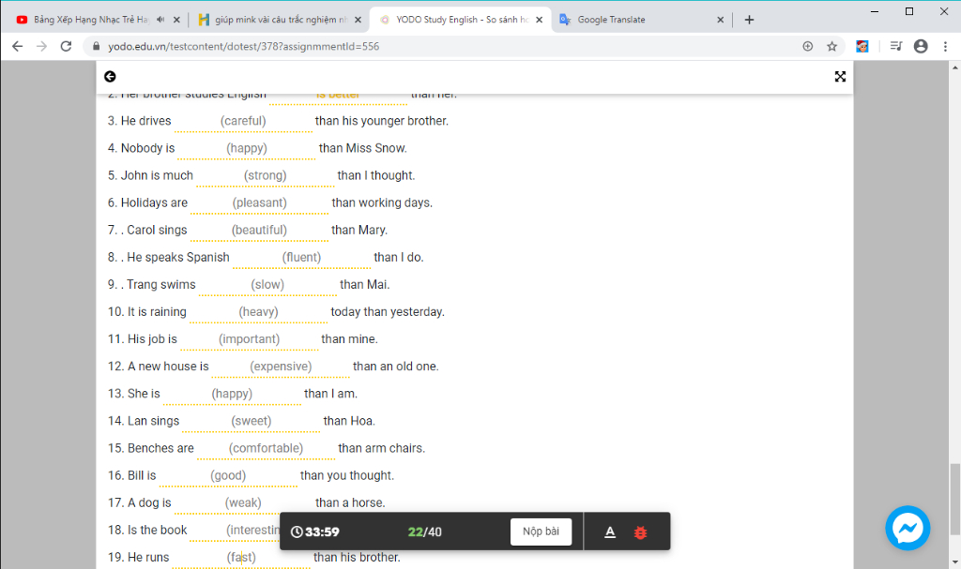Mute the YouTube tab via its speaker icon
The width and height of the screenshot is (961, 569).
coord(160,20)
